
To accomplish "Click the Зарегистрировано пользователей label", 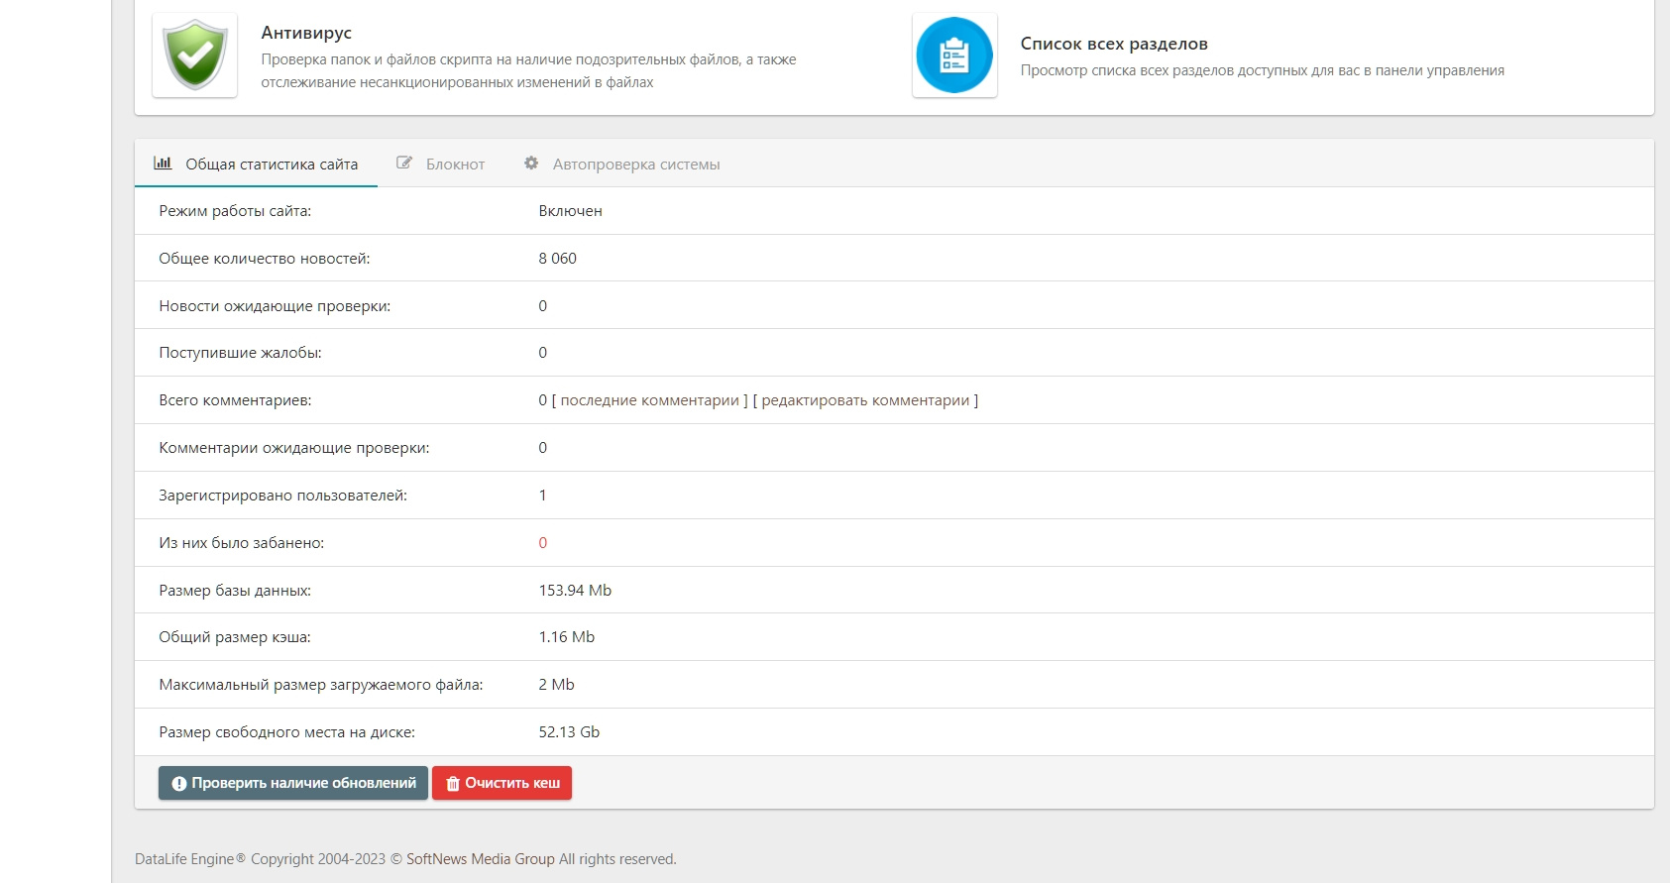I will [282, 496].
